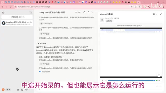Click the loading spinner icon in preview

159,75
